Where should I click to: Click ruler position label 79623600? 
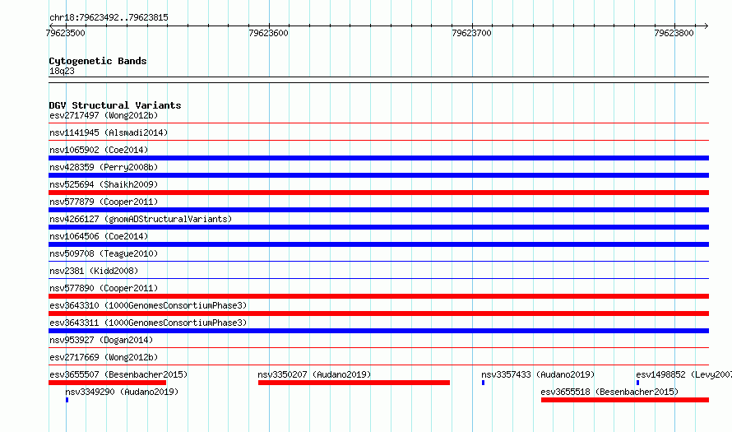point(268,33)
